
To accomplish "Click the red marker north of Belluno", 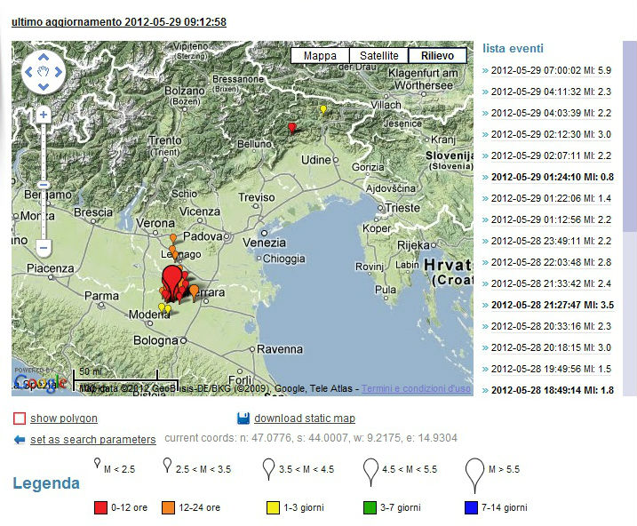I will tap(291, 128).
